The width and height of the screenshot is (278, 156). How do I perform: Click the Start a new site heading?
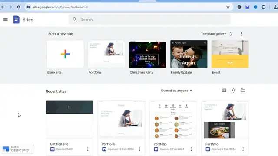tap(61, 34)
